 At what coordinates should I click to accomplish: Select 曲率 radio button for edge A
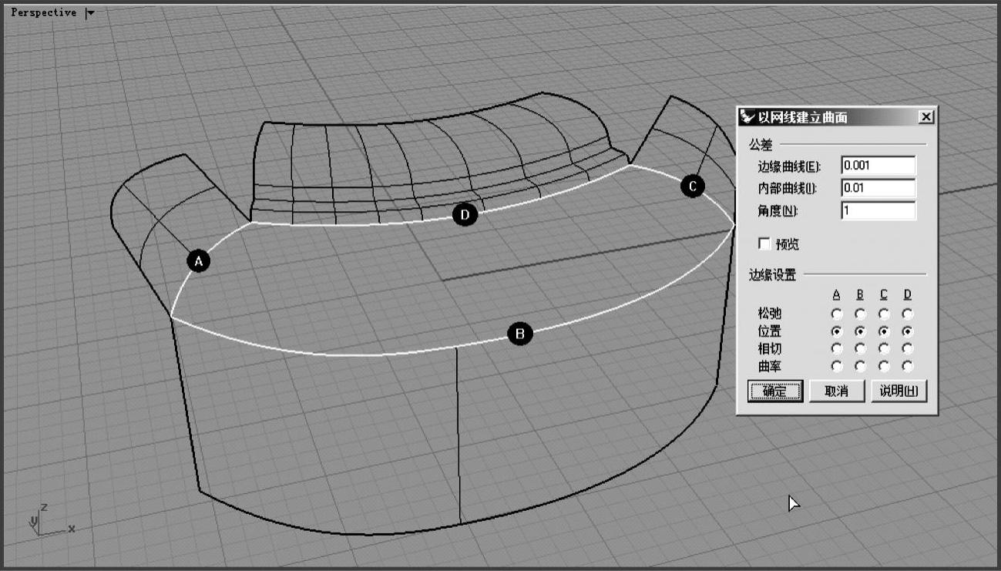(x=837, y=366)
